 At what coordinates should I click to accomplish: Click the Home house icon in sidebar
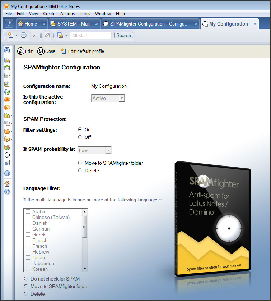[7, 184]
